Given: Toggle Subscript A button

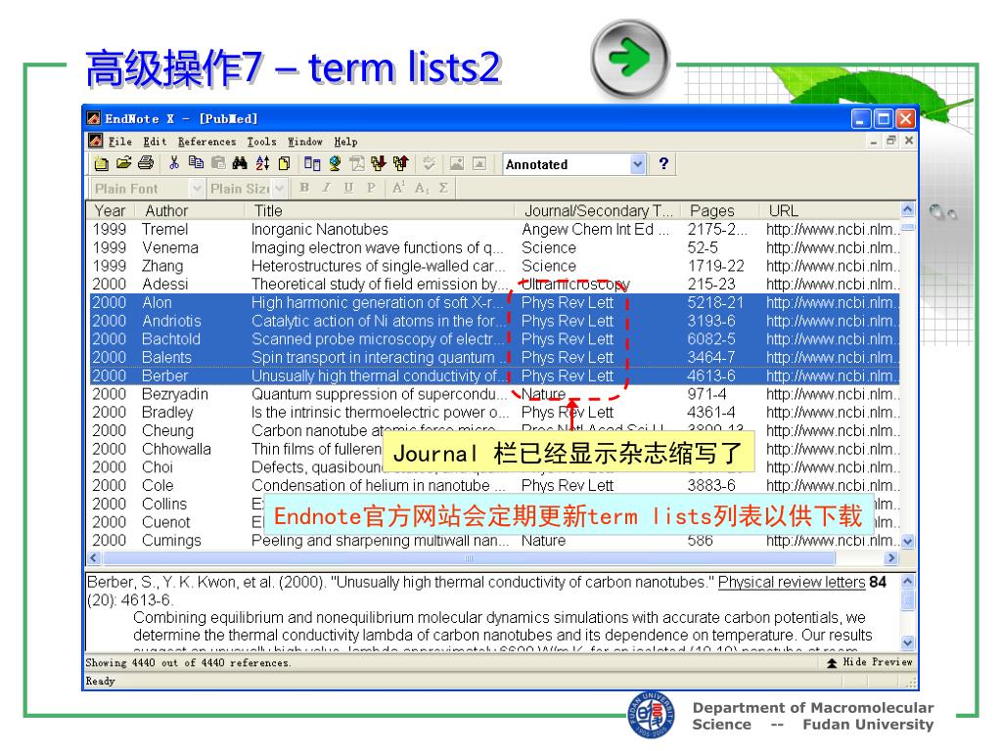Looking at the screenshot, I should [421, 188].
